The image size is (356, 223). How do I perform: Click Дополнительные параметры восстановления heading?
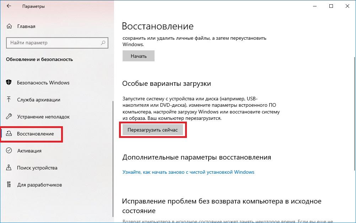point(196,157)
